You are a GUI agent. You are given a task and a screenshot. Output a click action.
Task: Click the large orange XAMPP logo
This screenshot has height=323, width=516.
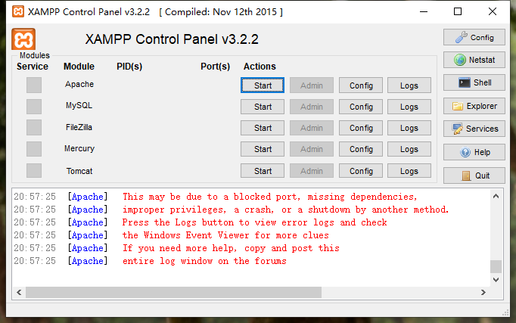(x=23, y=39)
